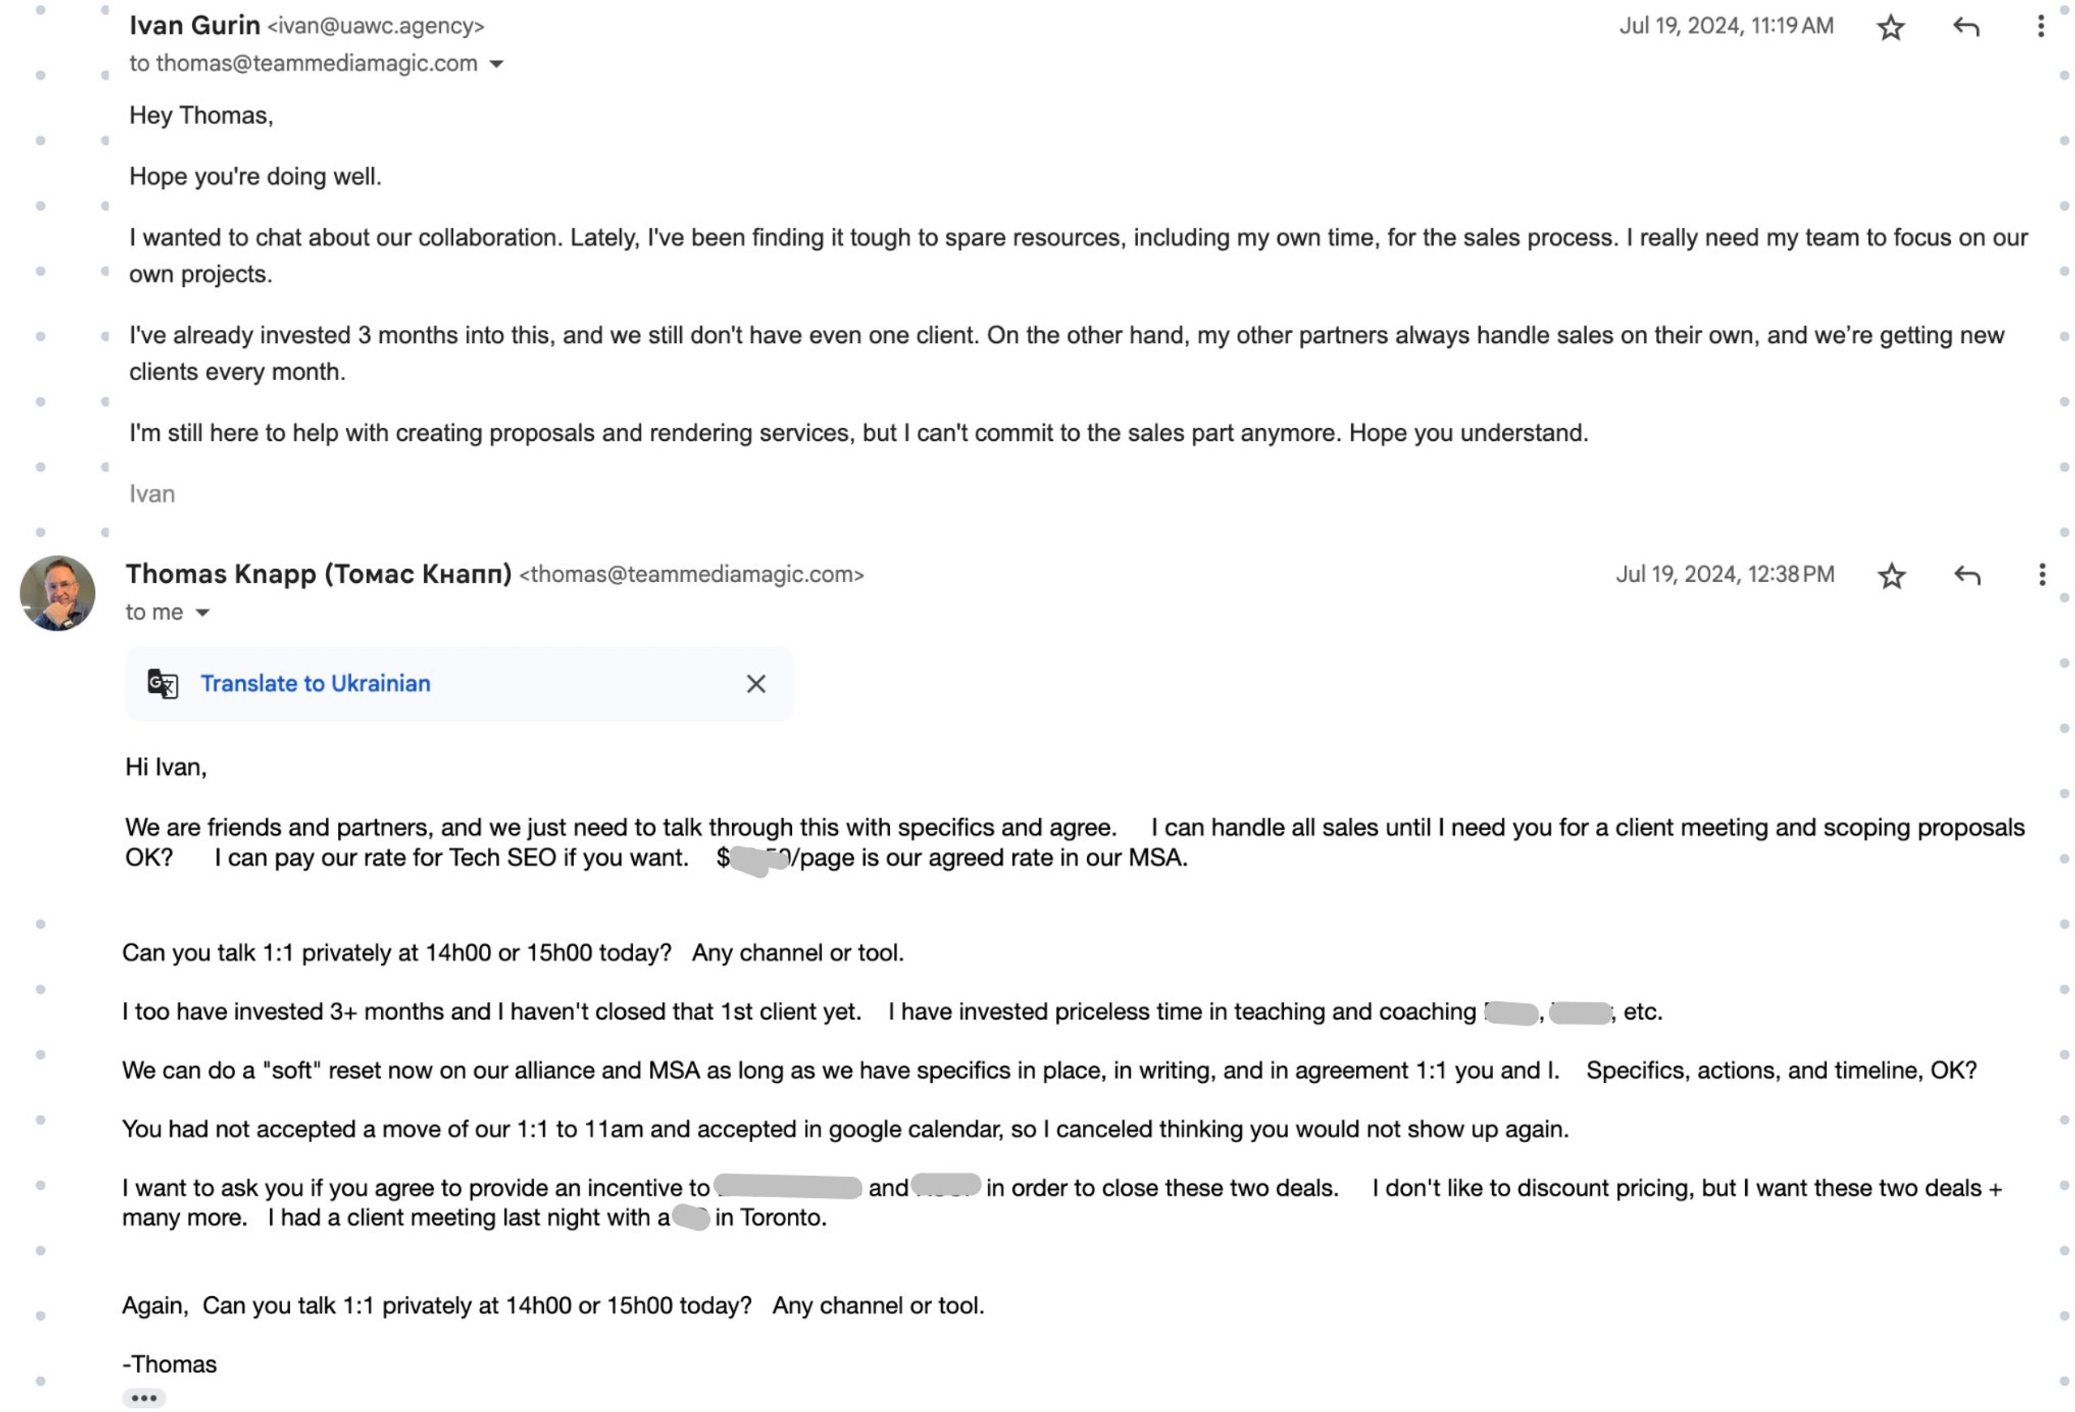Open more options for Thomas's message
The image size is (2075, 1412).
[x=2041, y=575]
